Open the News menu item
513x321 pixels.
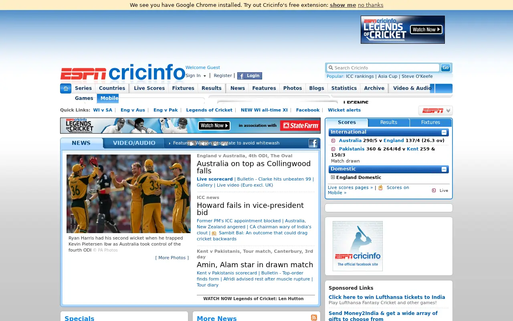click(x=238, y=88)
